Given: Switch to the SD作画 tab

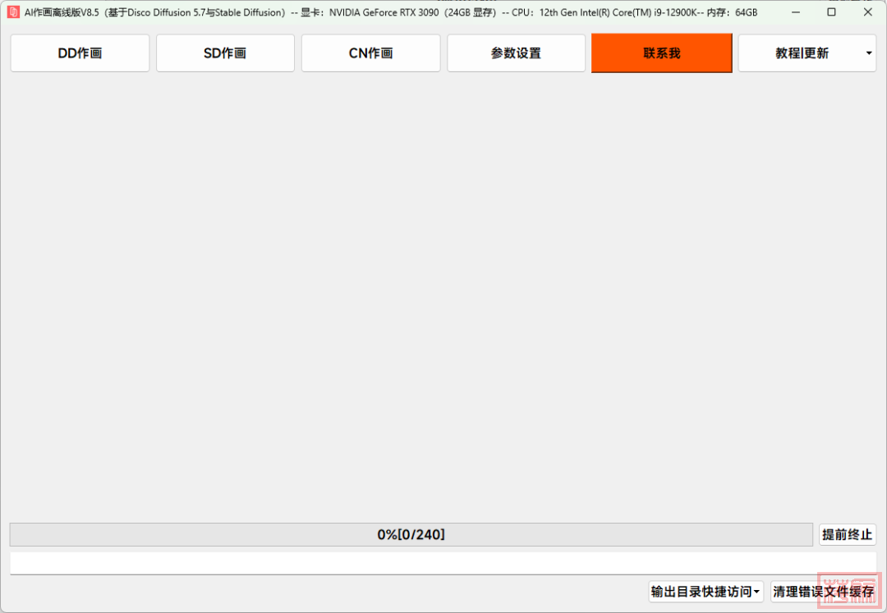Looking at the screenshot, I should pyautogui.click(x=225, y=53).
